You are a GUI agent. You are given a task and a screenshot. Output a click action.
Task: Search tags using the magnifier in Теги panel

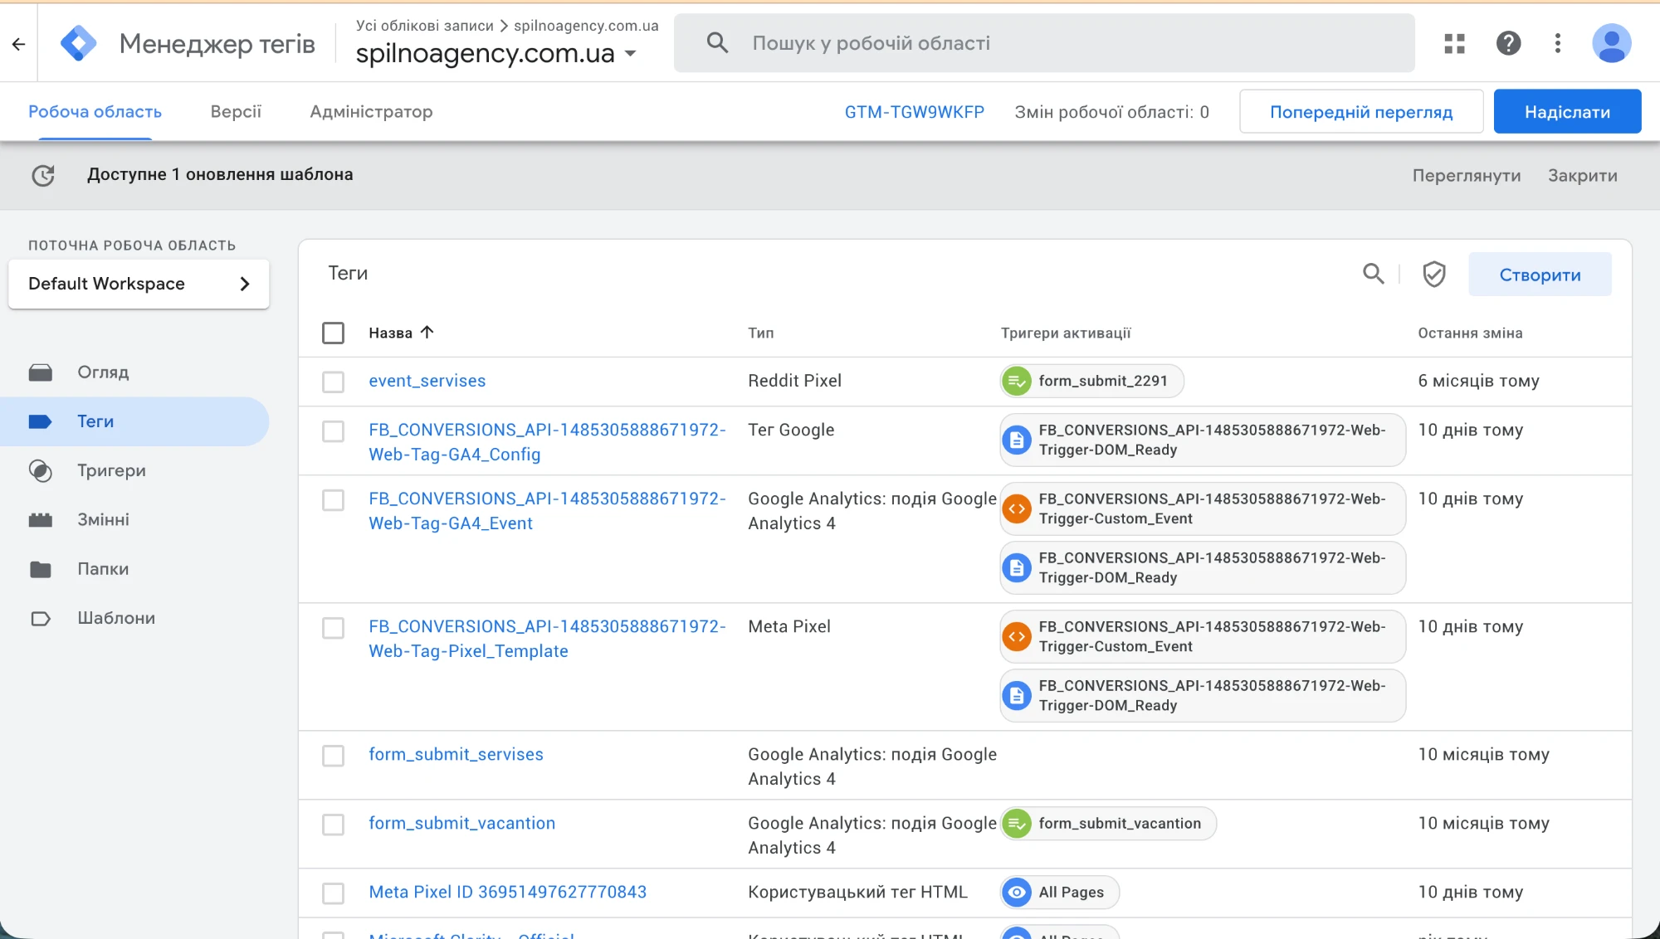[1374, 274]
